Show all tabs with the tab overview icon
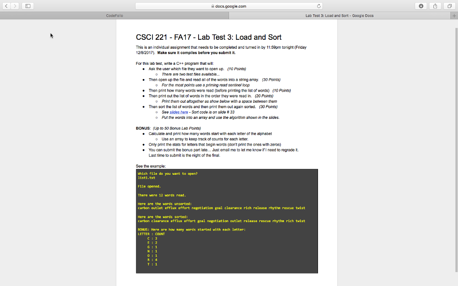The image size is (458, 286). tap(450, 6)
